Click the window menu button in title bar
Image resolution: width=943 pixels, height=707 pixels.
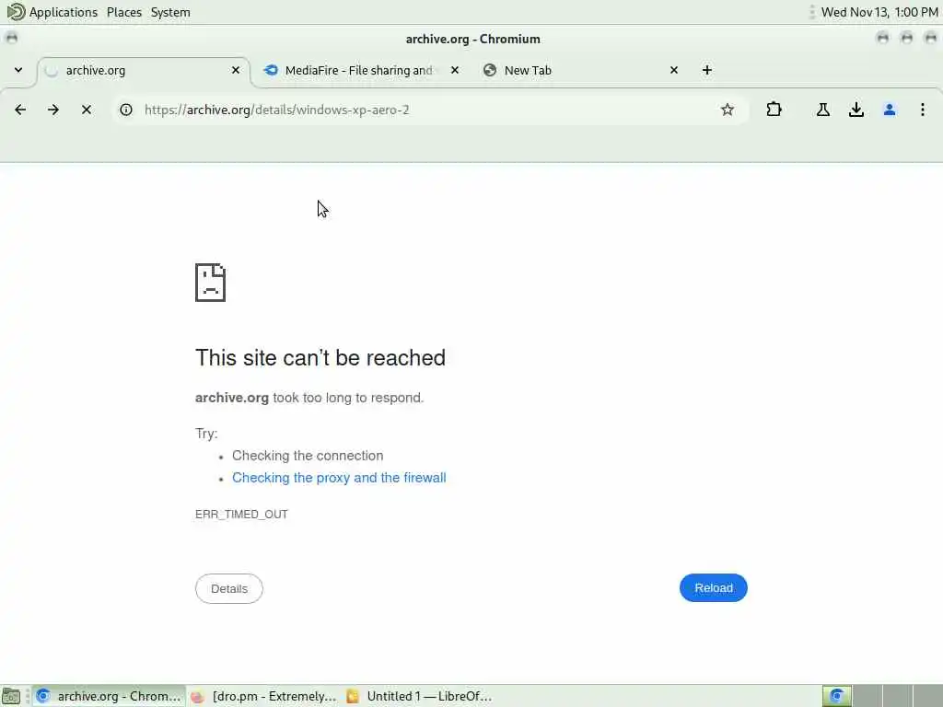pyautogui.click(x=11, y=39)
